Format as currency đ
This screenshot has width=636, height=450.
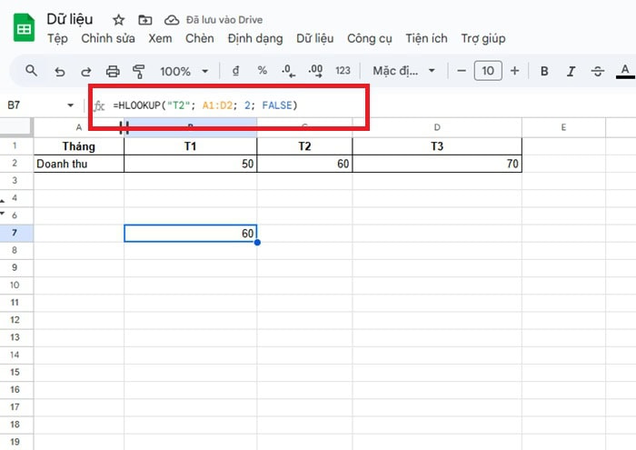tap(235, 71)
